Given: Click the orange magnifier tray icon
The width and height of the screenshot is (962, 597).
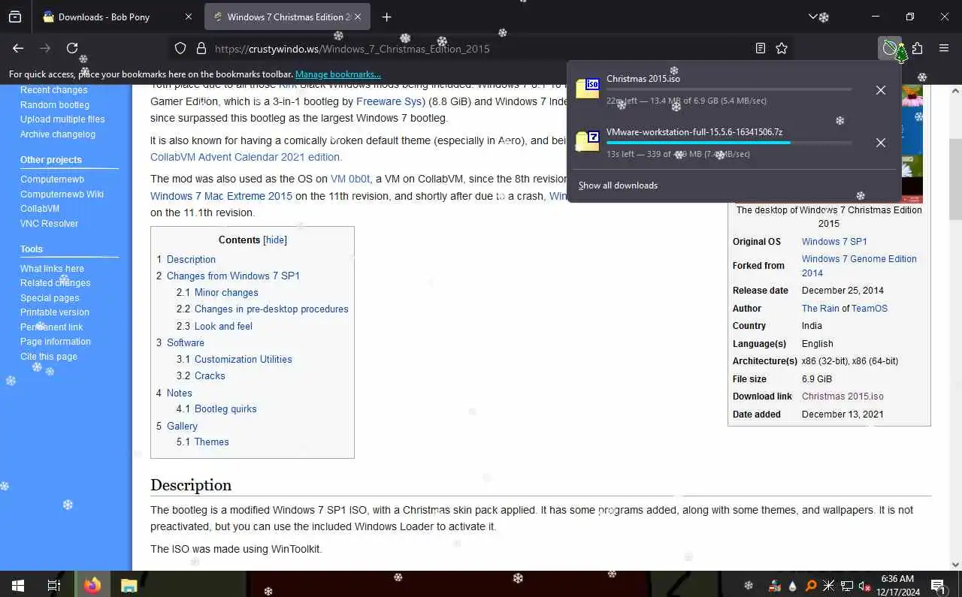Looking at the screenshot, I should click(x=811, y=586).
